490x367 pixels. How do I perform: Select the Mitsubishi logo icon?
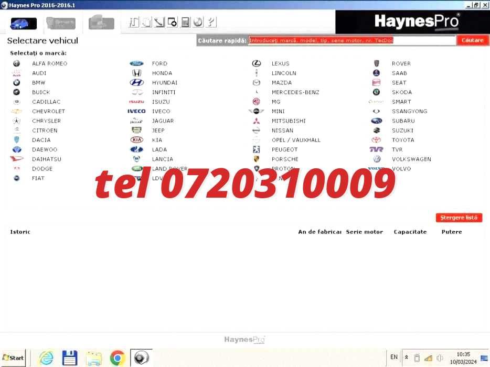256,121
